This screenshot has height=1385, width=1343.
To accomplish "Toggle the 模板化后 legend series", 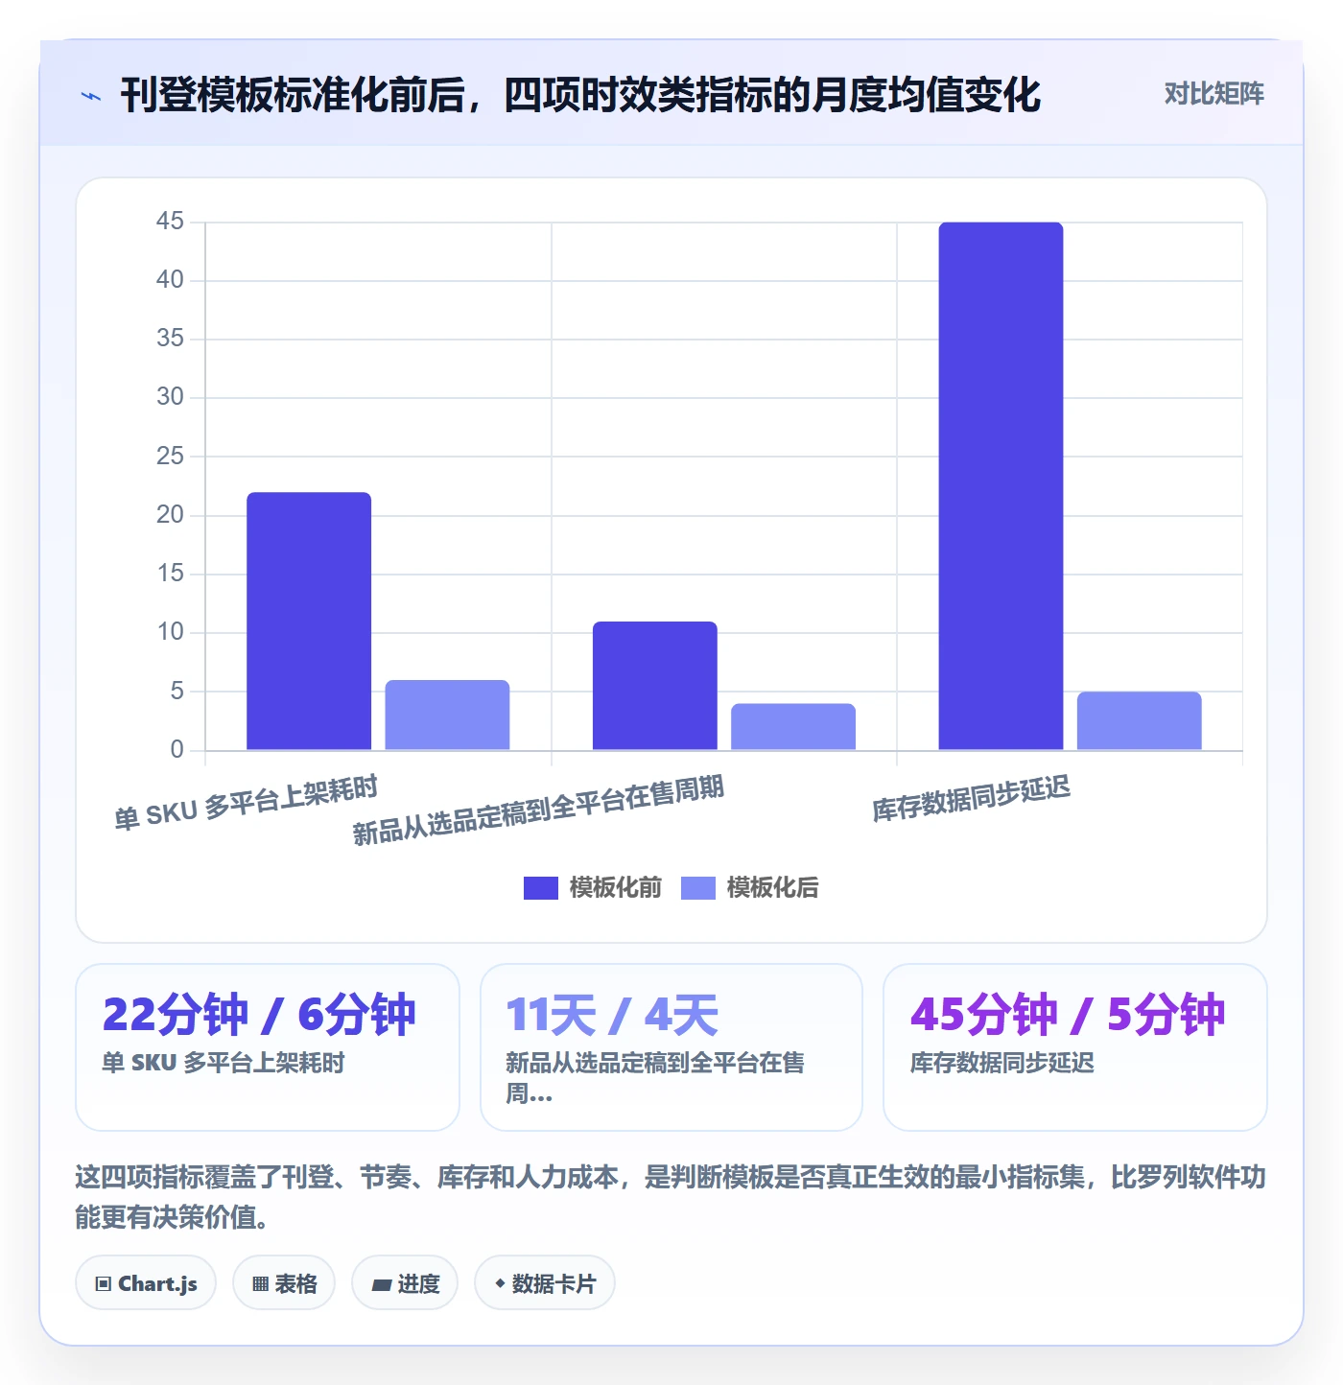I will [x=750, y=888].
